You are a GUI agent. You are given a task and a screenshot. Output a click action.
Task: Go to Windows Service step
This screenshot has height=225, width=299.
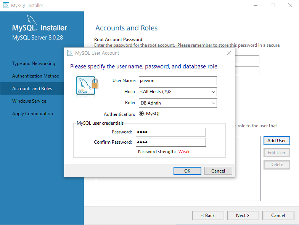(29, 101)
